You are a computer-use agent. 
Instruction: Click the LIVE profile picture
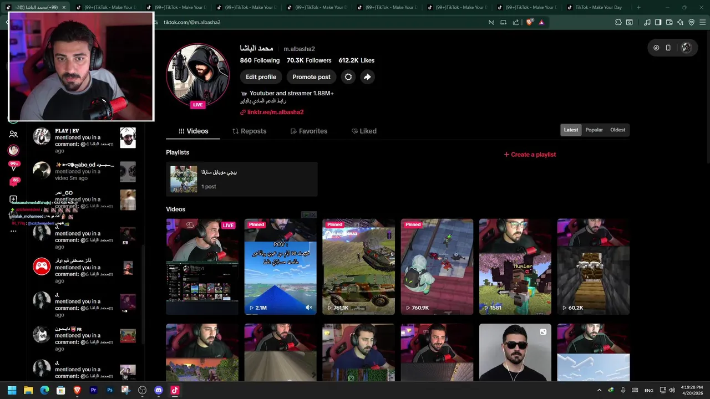(x=198, y=75)
